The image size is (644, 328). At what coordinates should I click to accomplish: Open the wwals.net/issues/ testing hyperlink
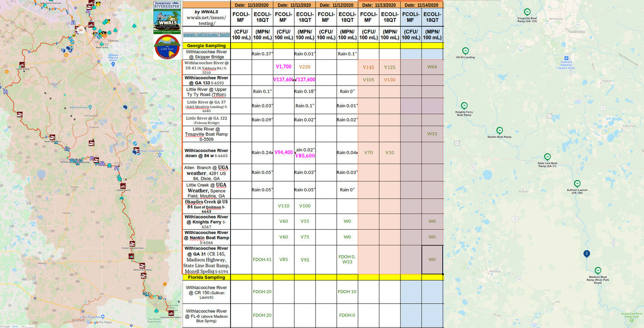206,35
